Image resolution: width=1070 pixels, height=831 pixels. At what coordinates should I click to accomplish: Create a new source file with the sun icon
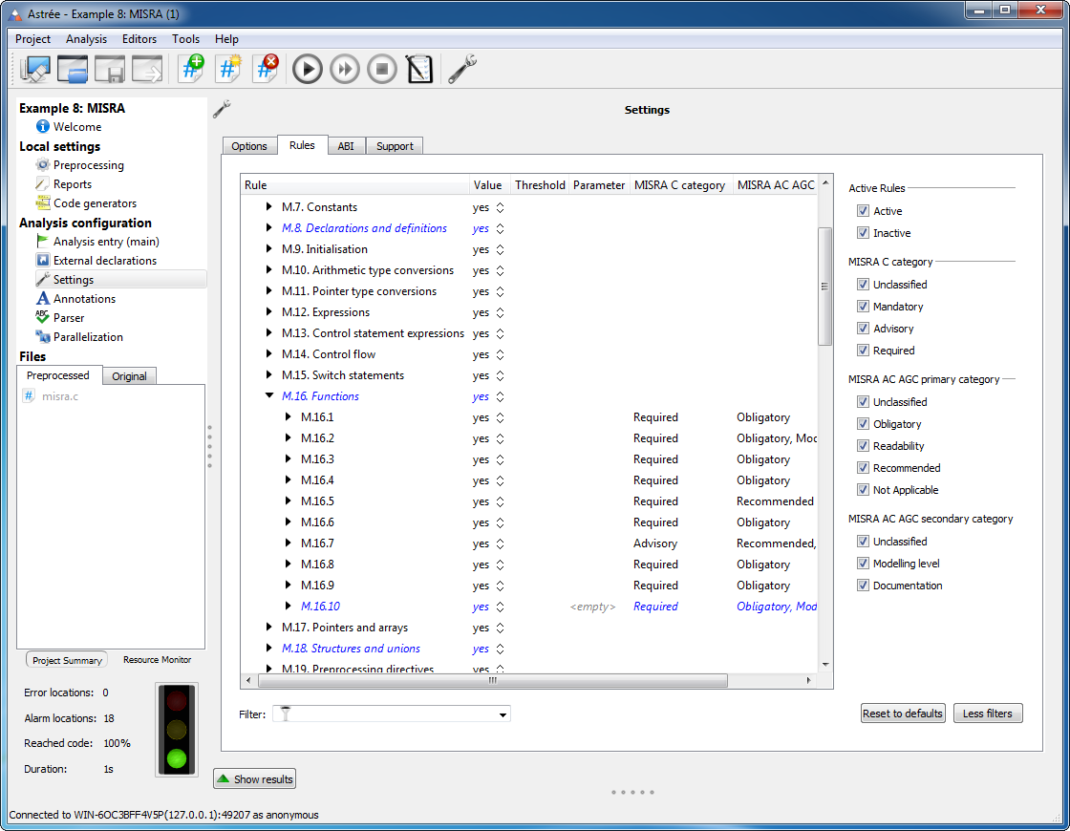click(x=228, y=69)
